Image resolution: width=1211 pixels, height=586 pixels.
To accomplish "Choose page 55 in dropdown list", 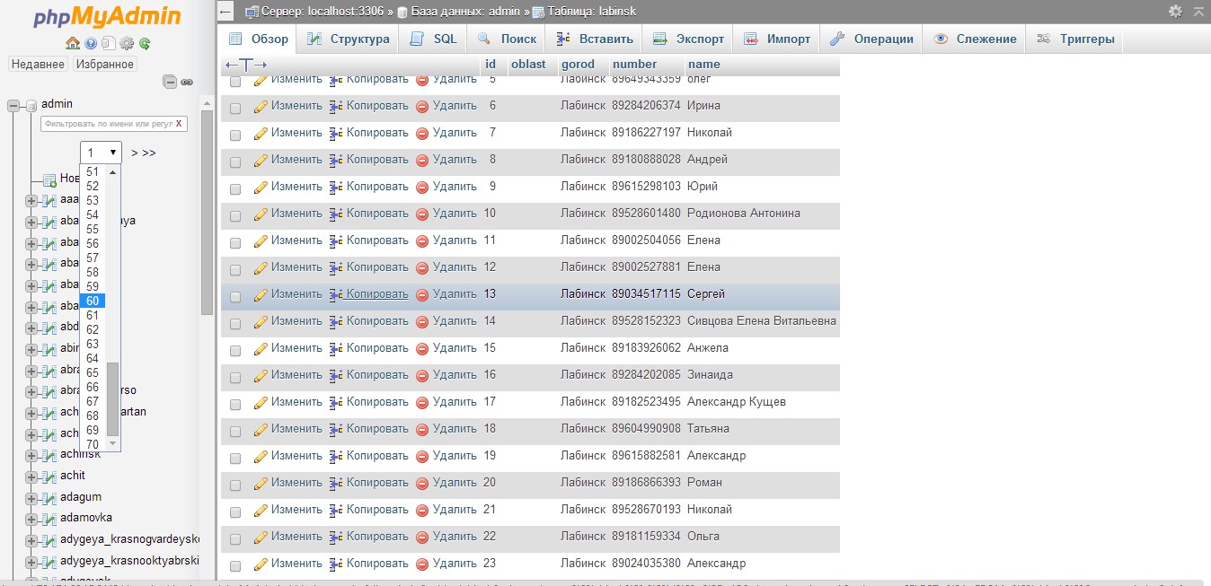I will tap(93, 229).
